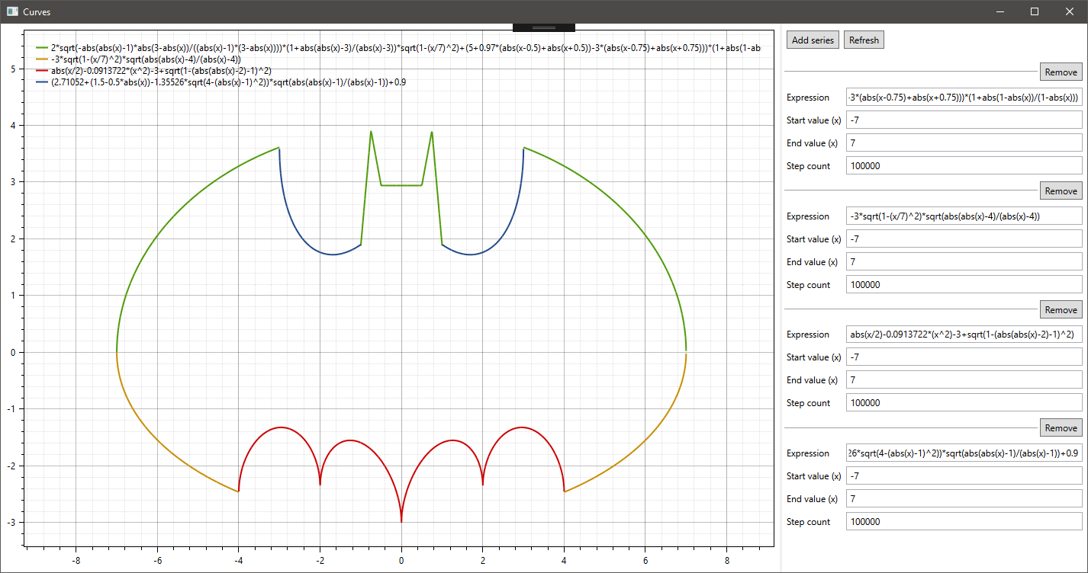
Task: Remove the last series ending in +0.9
Action: 1061,427
